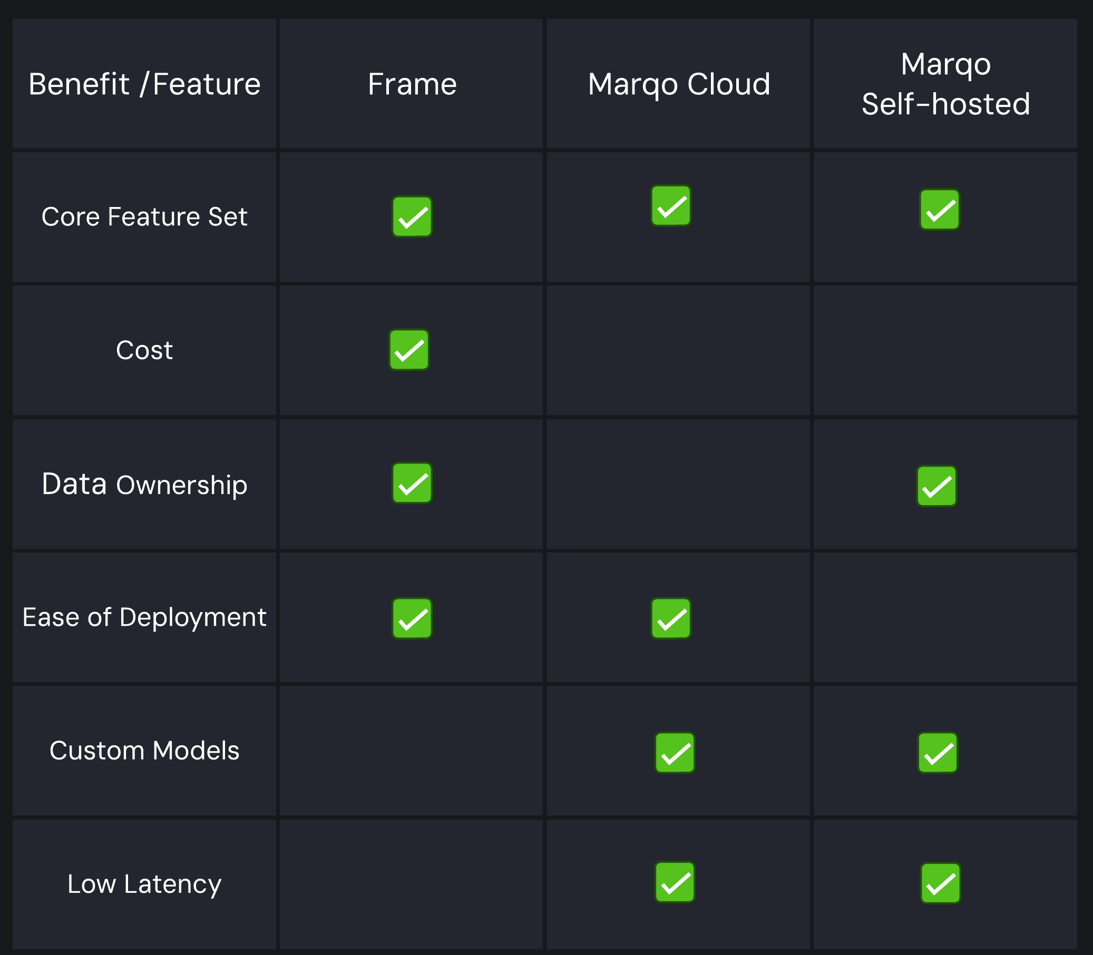Click Marqo Self-hosted checkmark for Core Feature Set
This screenshot has height=955, width=1093.
coord(940,210)
